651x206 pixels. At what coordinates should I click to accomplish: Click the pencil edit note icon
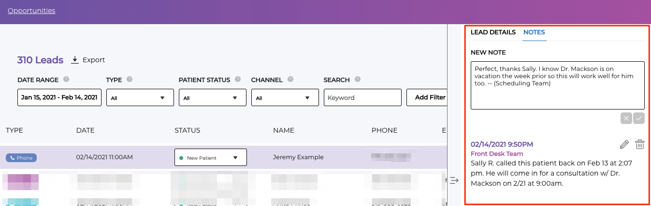624,144
